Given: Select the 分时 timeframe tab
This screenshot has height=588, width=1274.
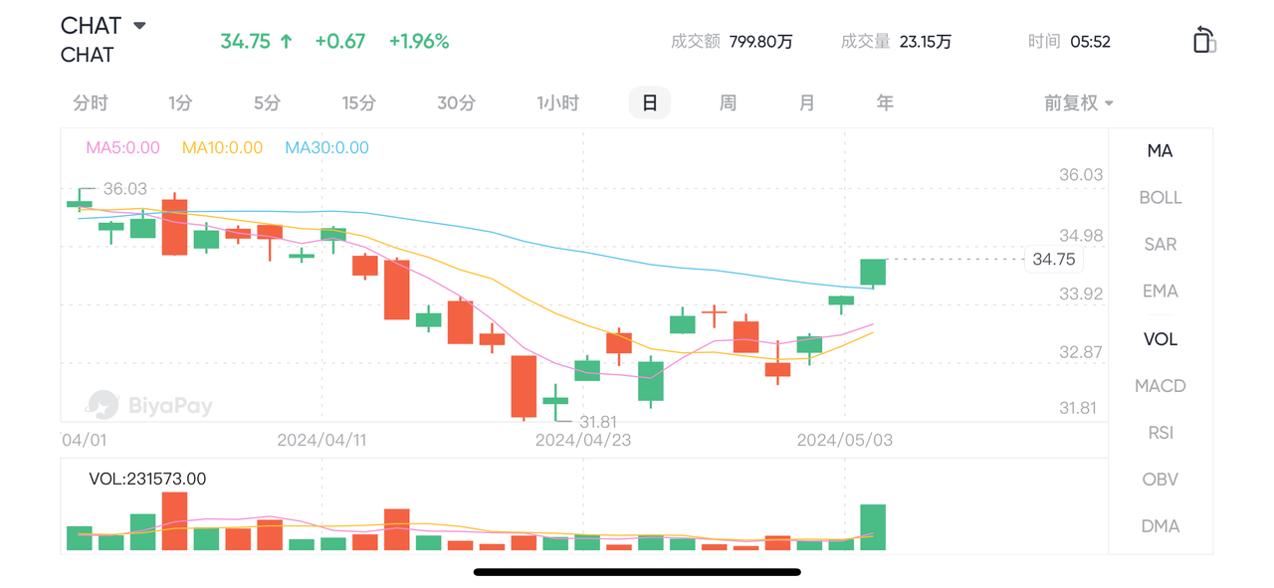Looking at the screenshot, I should (x=91, y=102).
